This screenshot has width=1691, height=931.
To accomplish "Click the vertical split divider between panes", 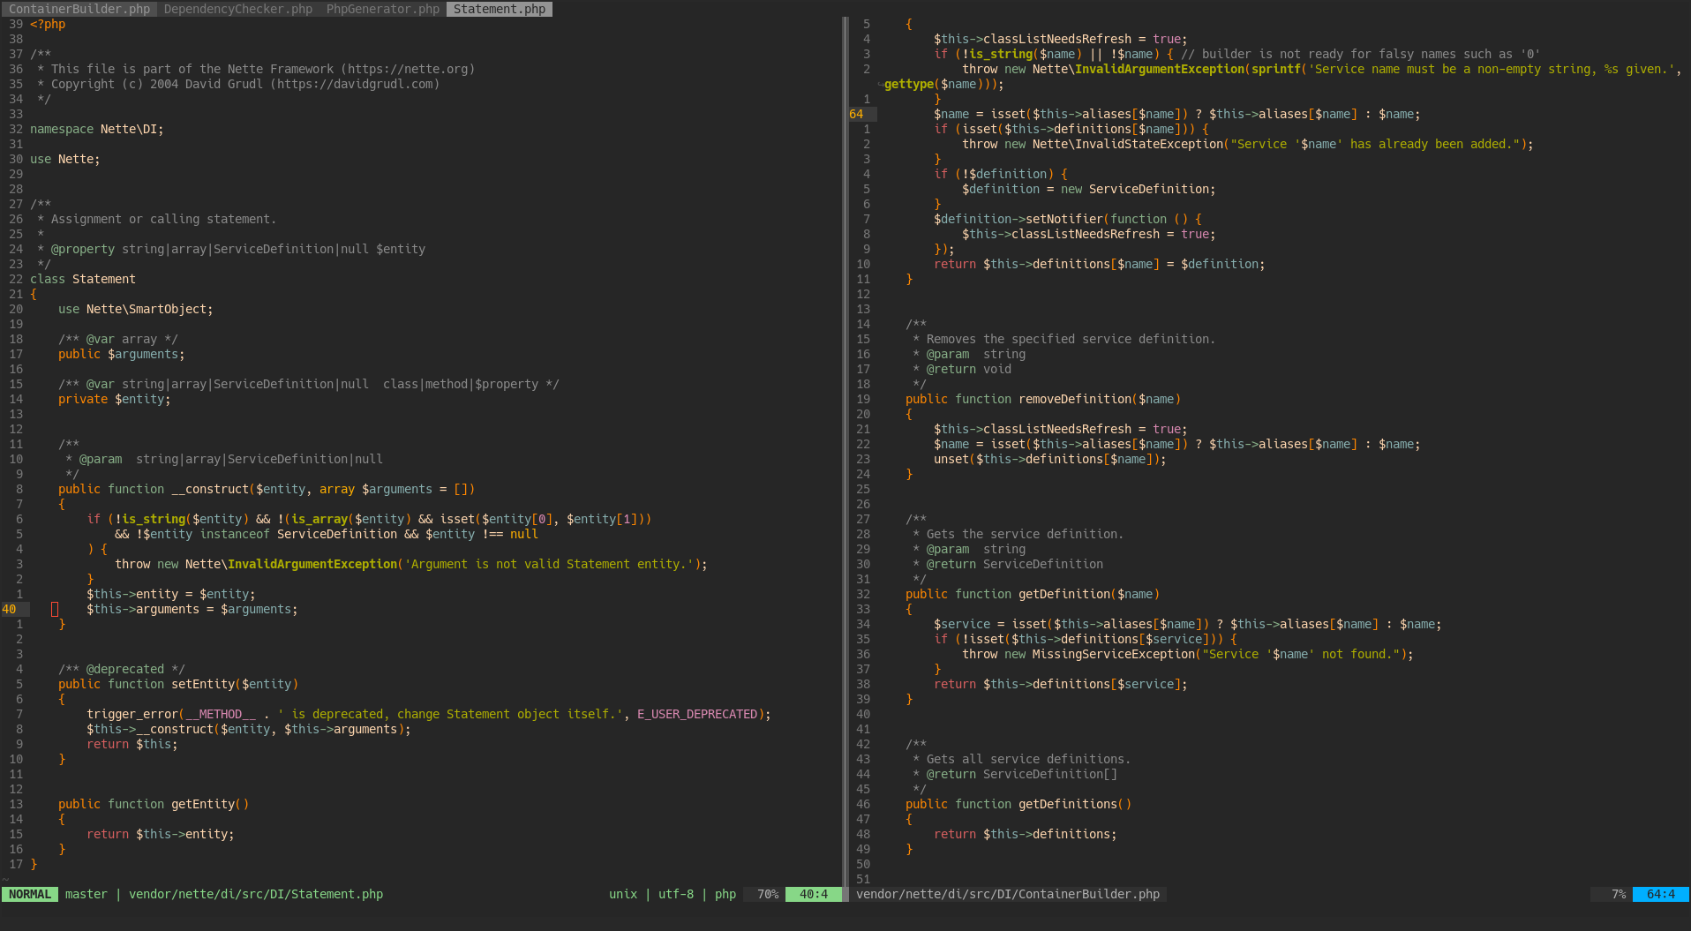I will [845, 441].
